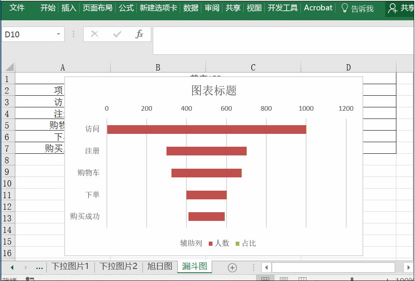Open the 开发工具 ribbon tab
Screen dimensions: 415x281
click(282, 8)
